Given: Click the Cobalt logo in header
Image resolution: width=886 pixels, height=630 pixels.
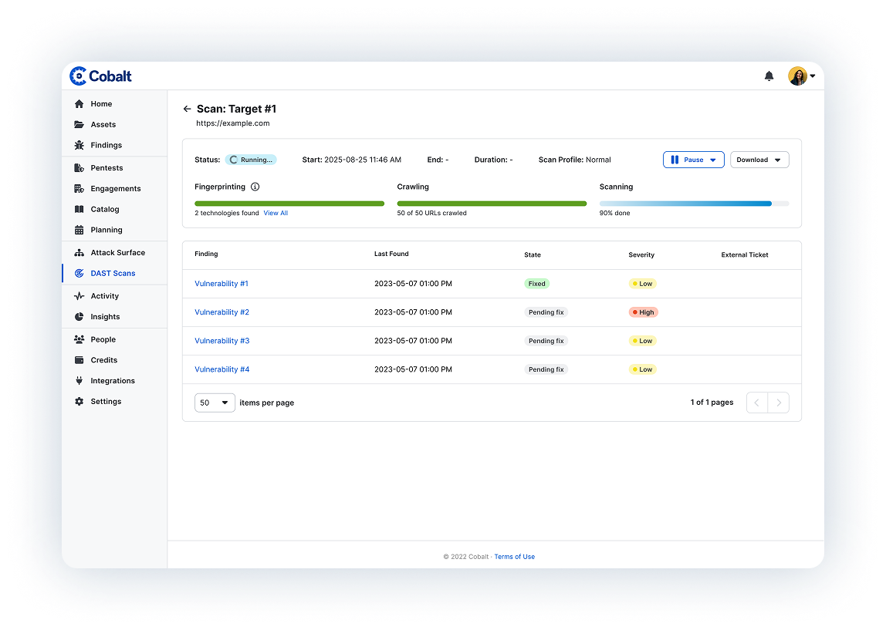Looking at the screenshot, I should (x=101, y=76).
